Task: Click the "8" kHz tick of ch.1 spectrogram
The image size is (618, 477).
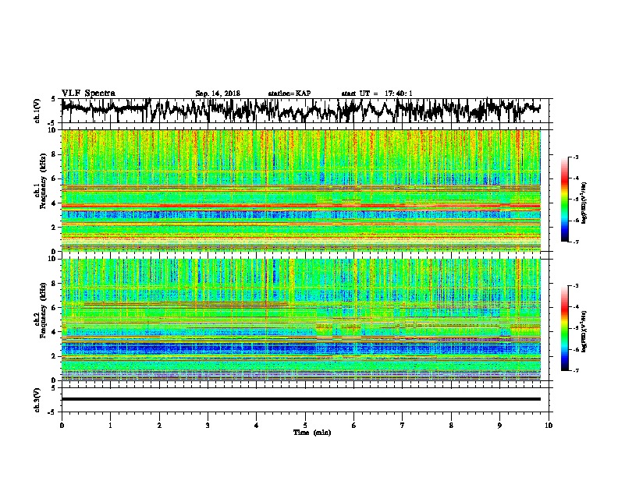Action: (55, 154)
